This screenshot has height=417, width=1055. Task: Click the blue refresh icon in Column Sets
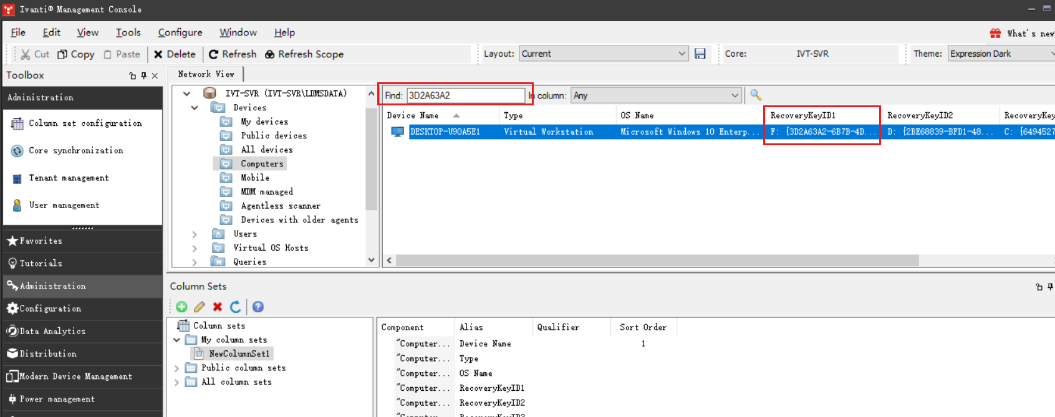(x=236, y=307)
